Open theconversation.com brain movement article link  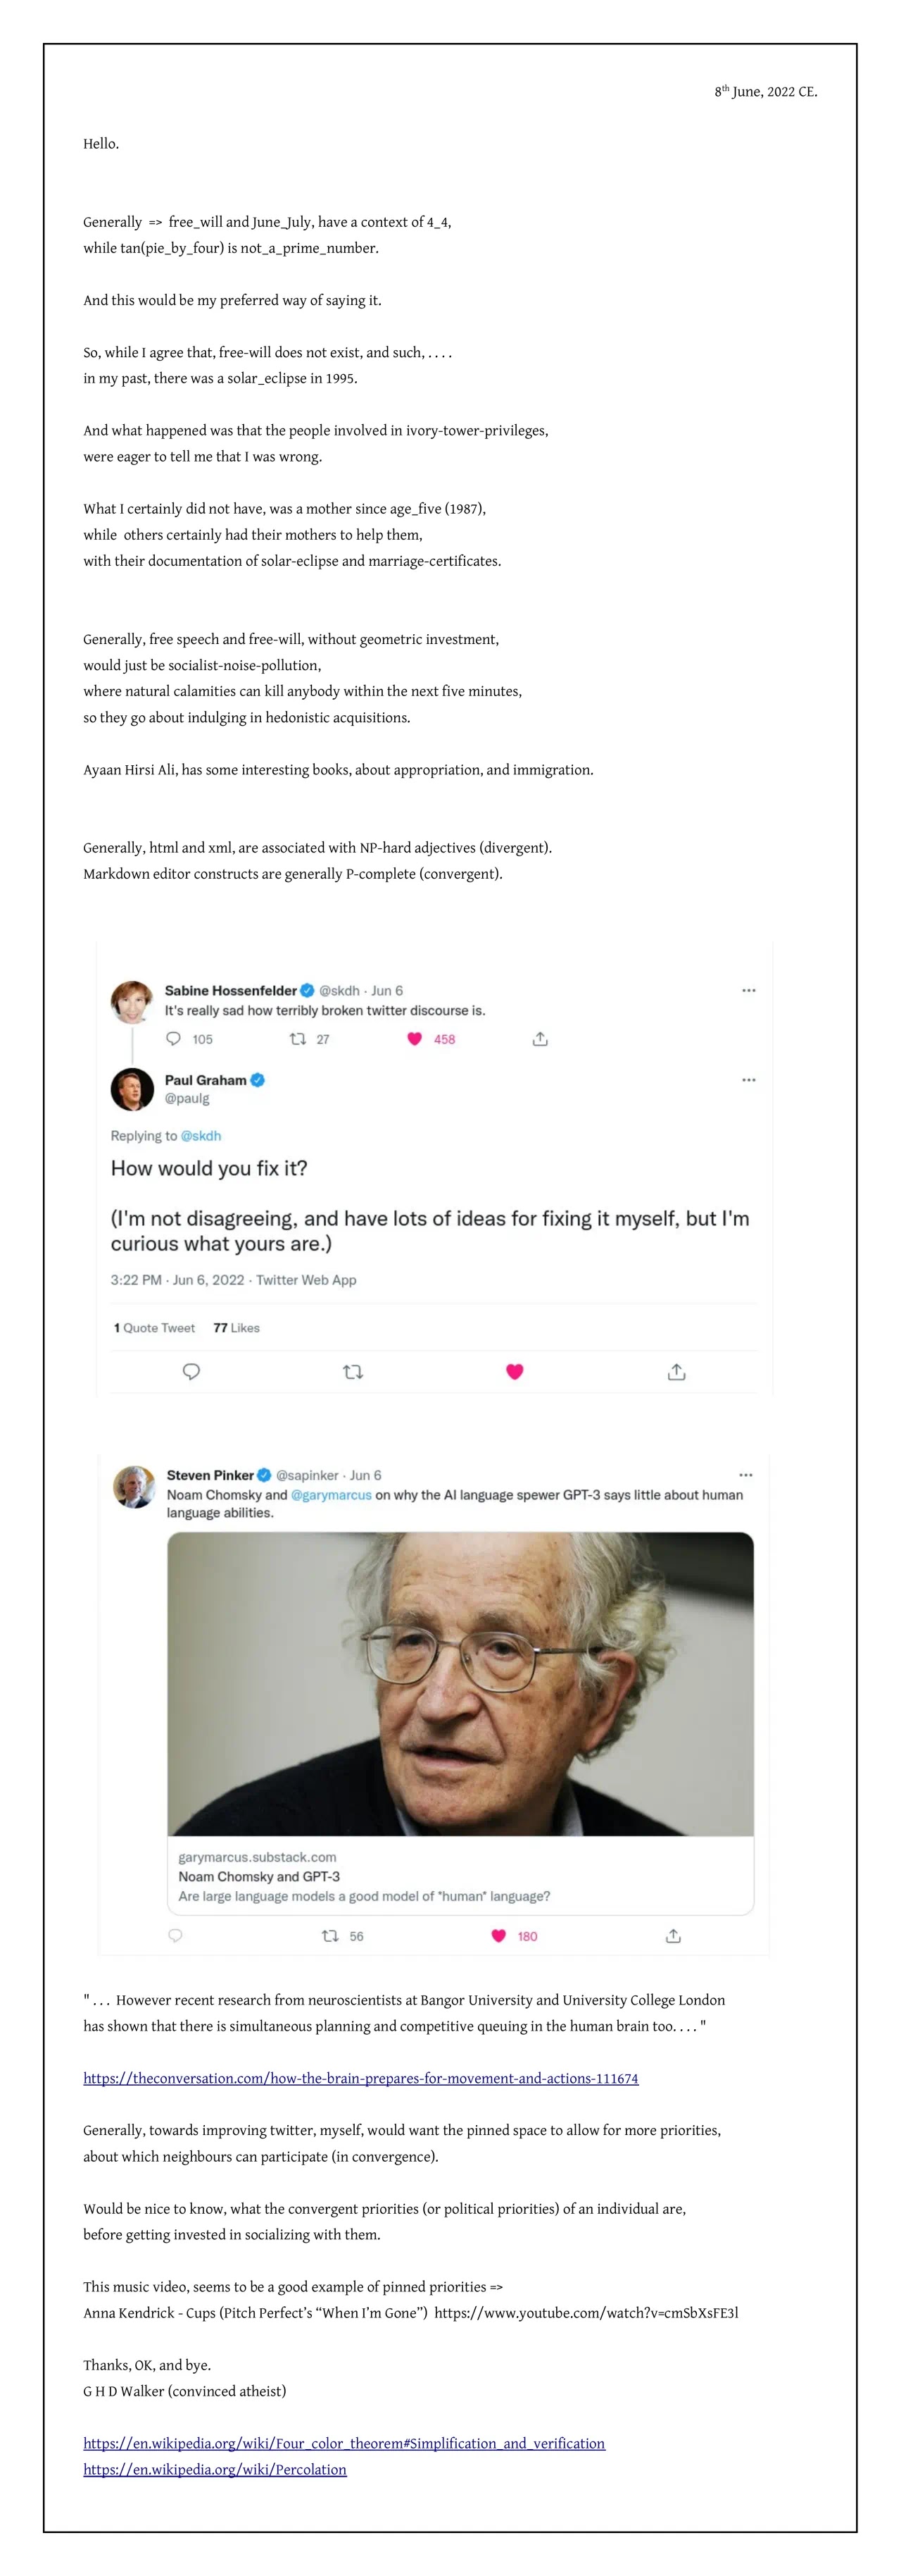coord(360,2078)
